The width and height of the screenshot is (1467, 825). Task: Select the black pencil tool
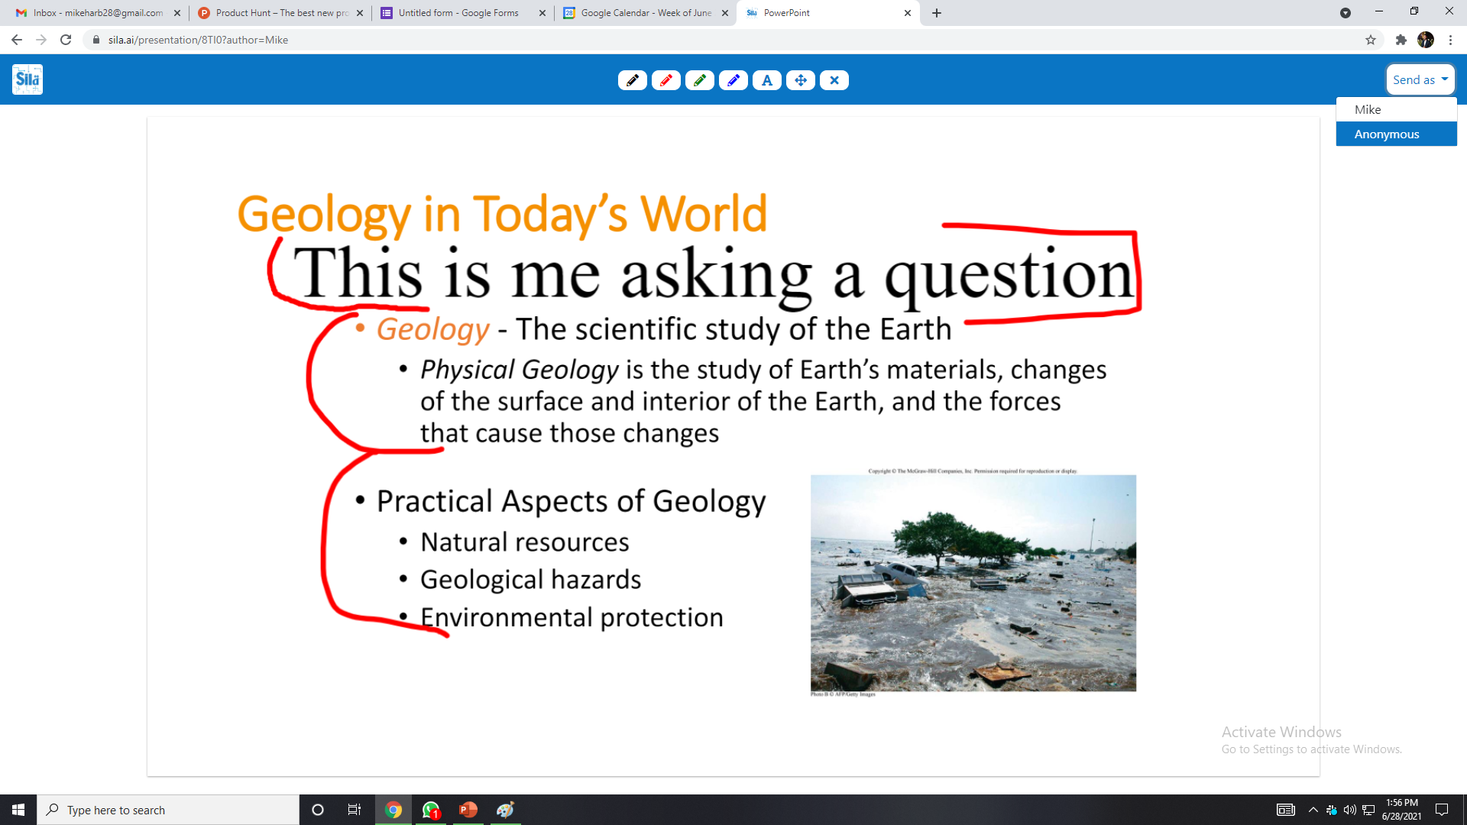click(632, 80)
